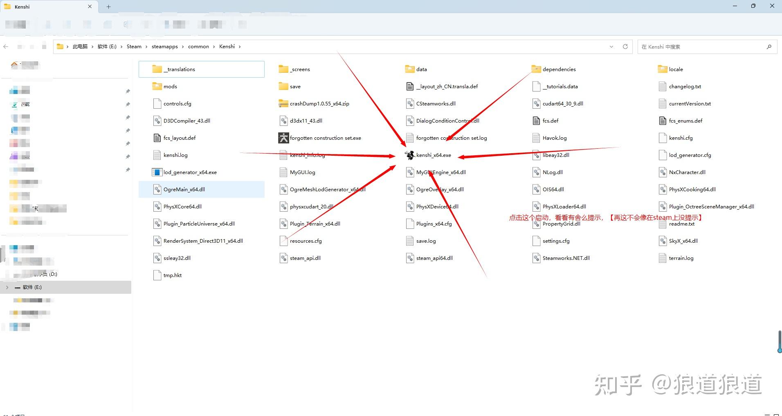The height and width of the screenshot is (416, 782).
Task: Select the cudart64_30_9.dll file name
Action: coord(563,104)
